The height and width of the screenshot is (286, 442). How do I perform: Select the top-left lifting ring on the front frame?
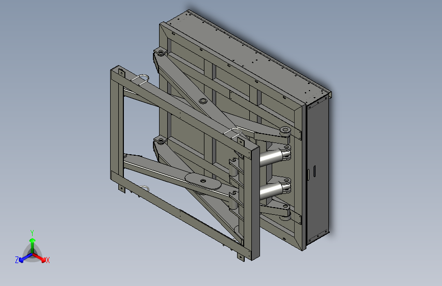pos(140,79)
